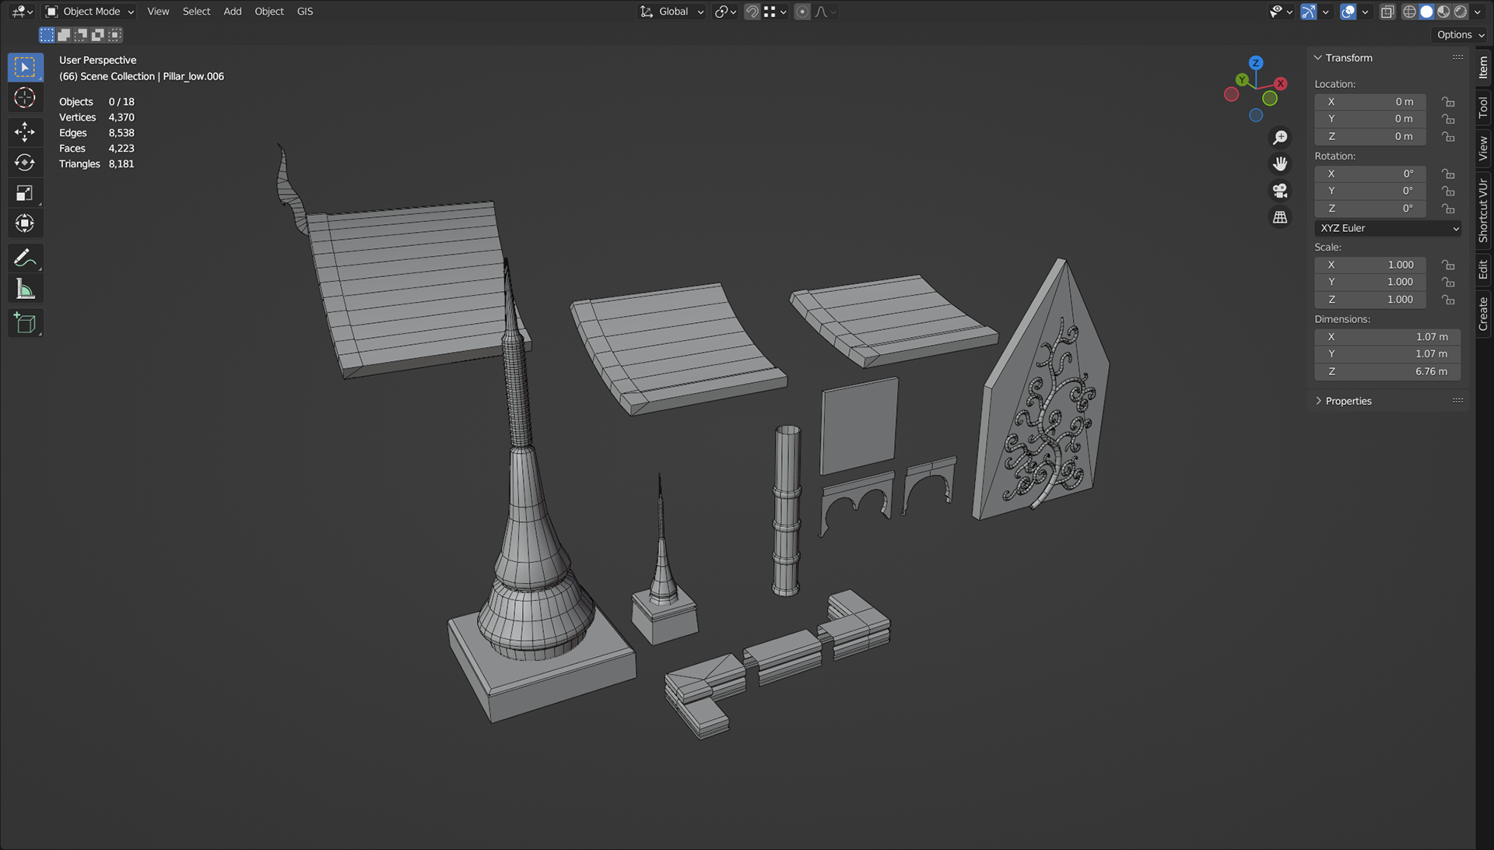Image resolution: width=1494 pixels, height=850 pixels.
Task: Toggle proportional editing button
Action: pyautogui.click(x=802, y=12)
